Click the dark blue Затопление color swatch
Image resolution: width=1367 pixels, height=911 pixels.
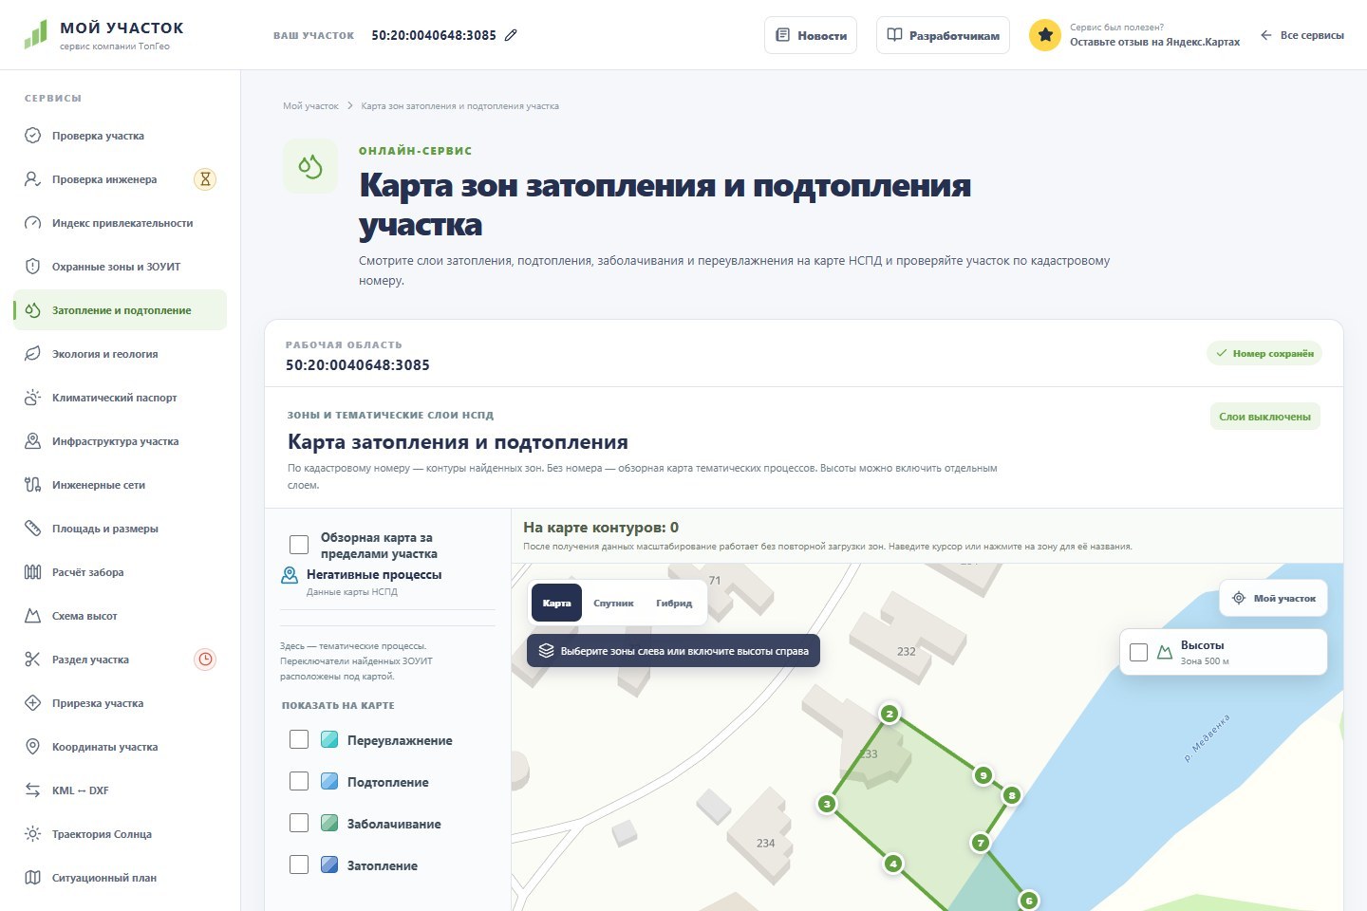[x=329, y=865]
